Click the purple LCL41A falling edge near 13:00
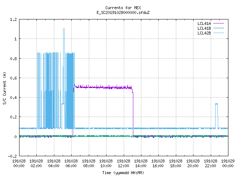This screenshot has width=235, height=176. tap(133, 114)
